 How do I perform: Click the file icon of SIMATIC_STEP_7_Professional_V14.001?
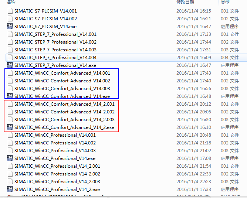pyautogui.click(x=10, y=34)
